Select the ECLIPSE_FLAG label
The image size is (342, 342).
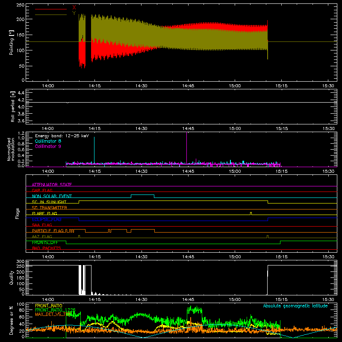pyautogui.click(x=47, y=219)
